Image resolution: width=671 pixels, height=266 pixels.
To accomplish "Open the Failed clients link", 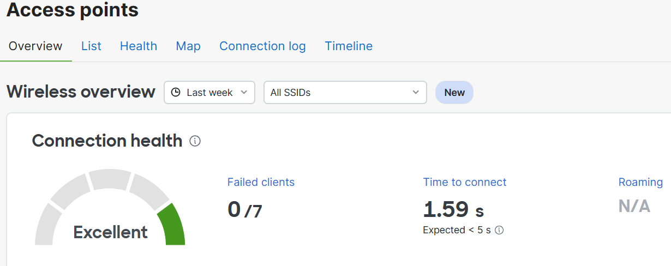I will (x=261, y=182).
